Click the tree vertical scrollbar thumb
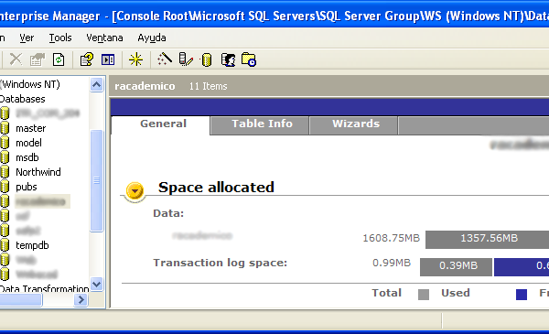 click(x=97, y=180)
